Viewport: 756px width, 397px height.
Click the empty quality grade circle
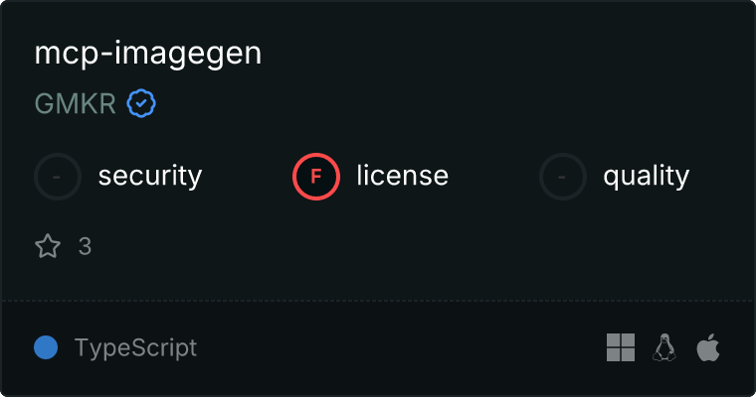click(x=563, y=177)
